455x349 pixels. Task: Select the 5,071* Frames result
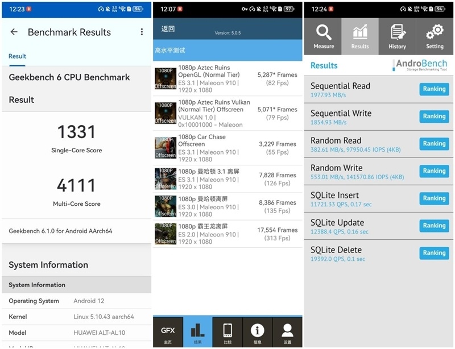(x=277, y=114)
